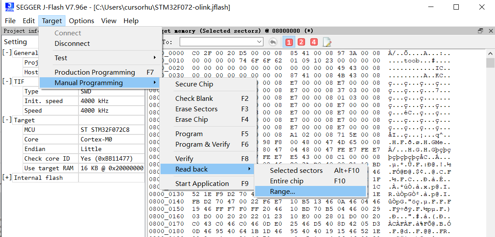
Task: Click memory row address 0800_0130
Action: coord(166,194)
